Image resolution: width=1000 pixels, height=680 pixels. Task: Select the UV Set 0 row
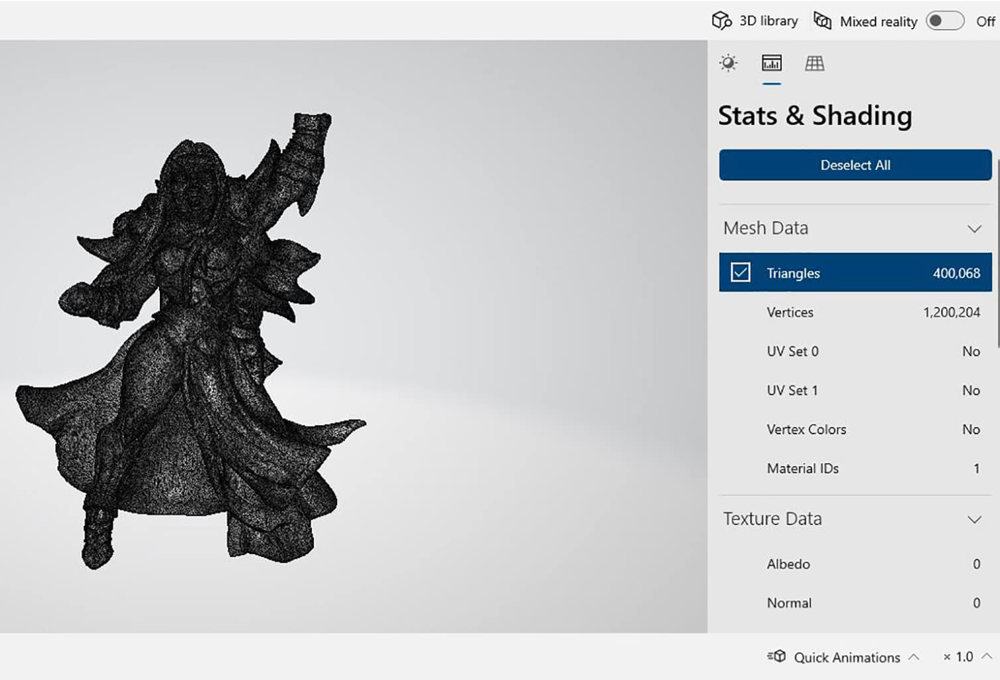click(855, 351)
